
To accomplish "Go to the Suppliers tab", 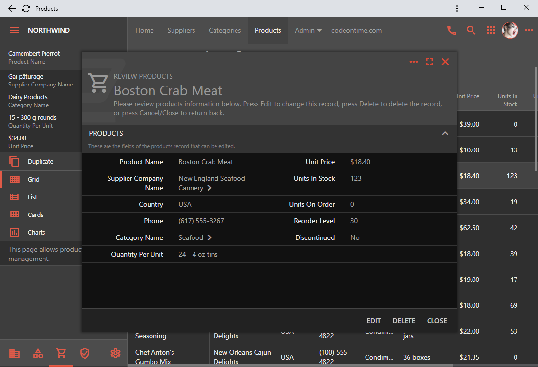I will coord(181,30).
